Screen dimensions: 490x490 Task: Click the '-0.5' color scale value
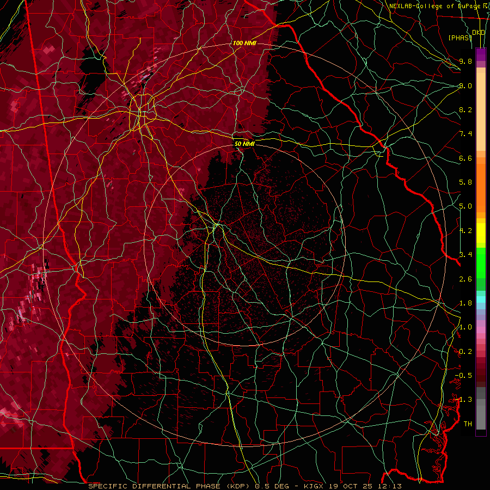tap(463, 376)
